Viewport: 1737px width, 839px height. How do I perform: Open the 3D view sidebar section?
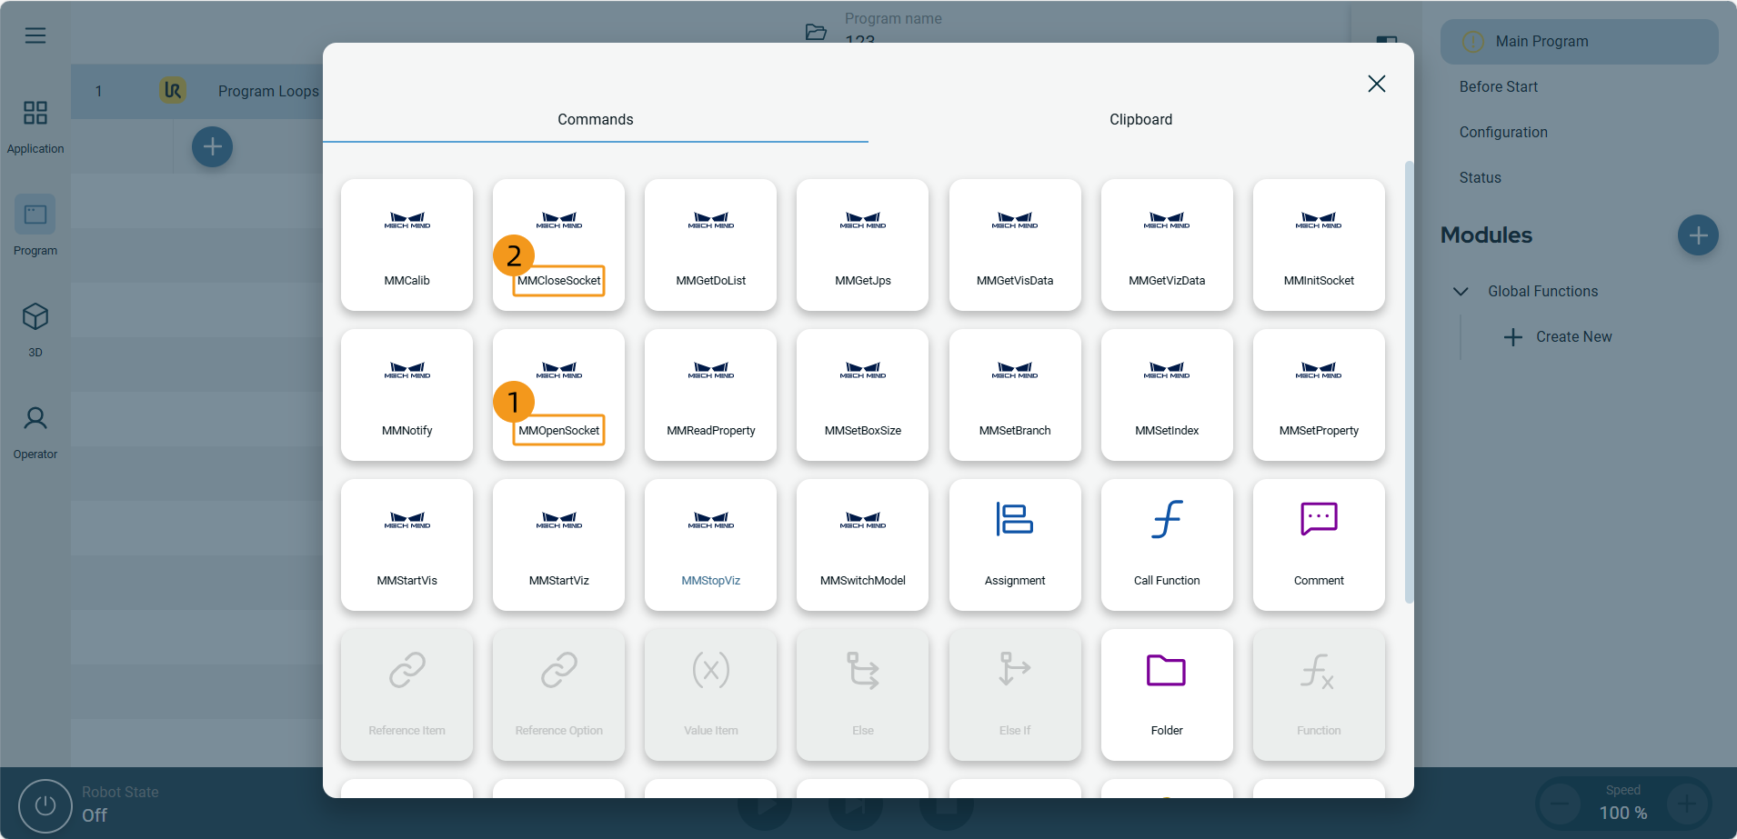pyautogui.click(x=35, y=329)
